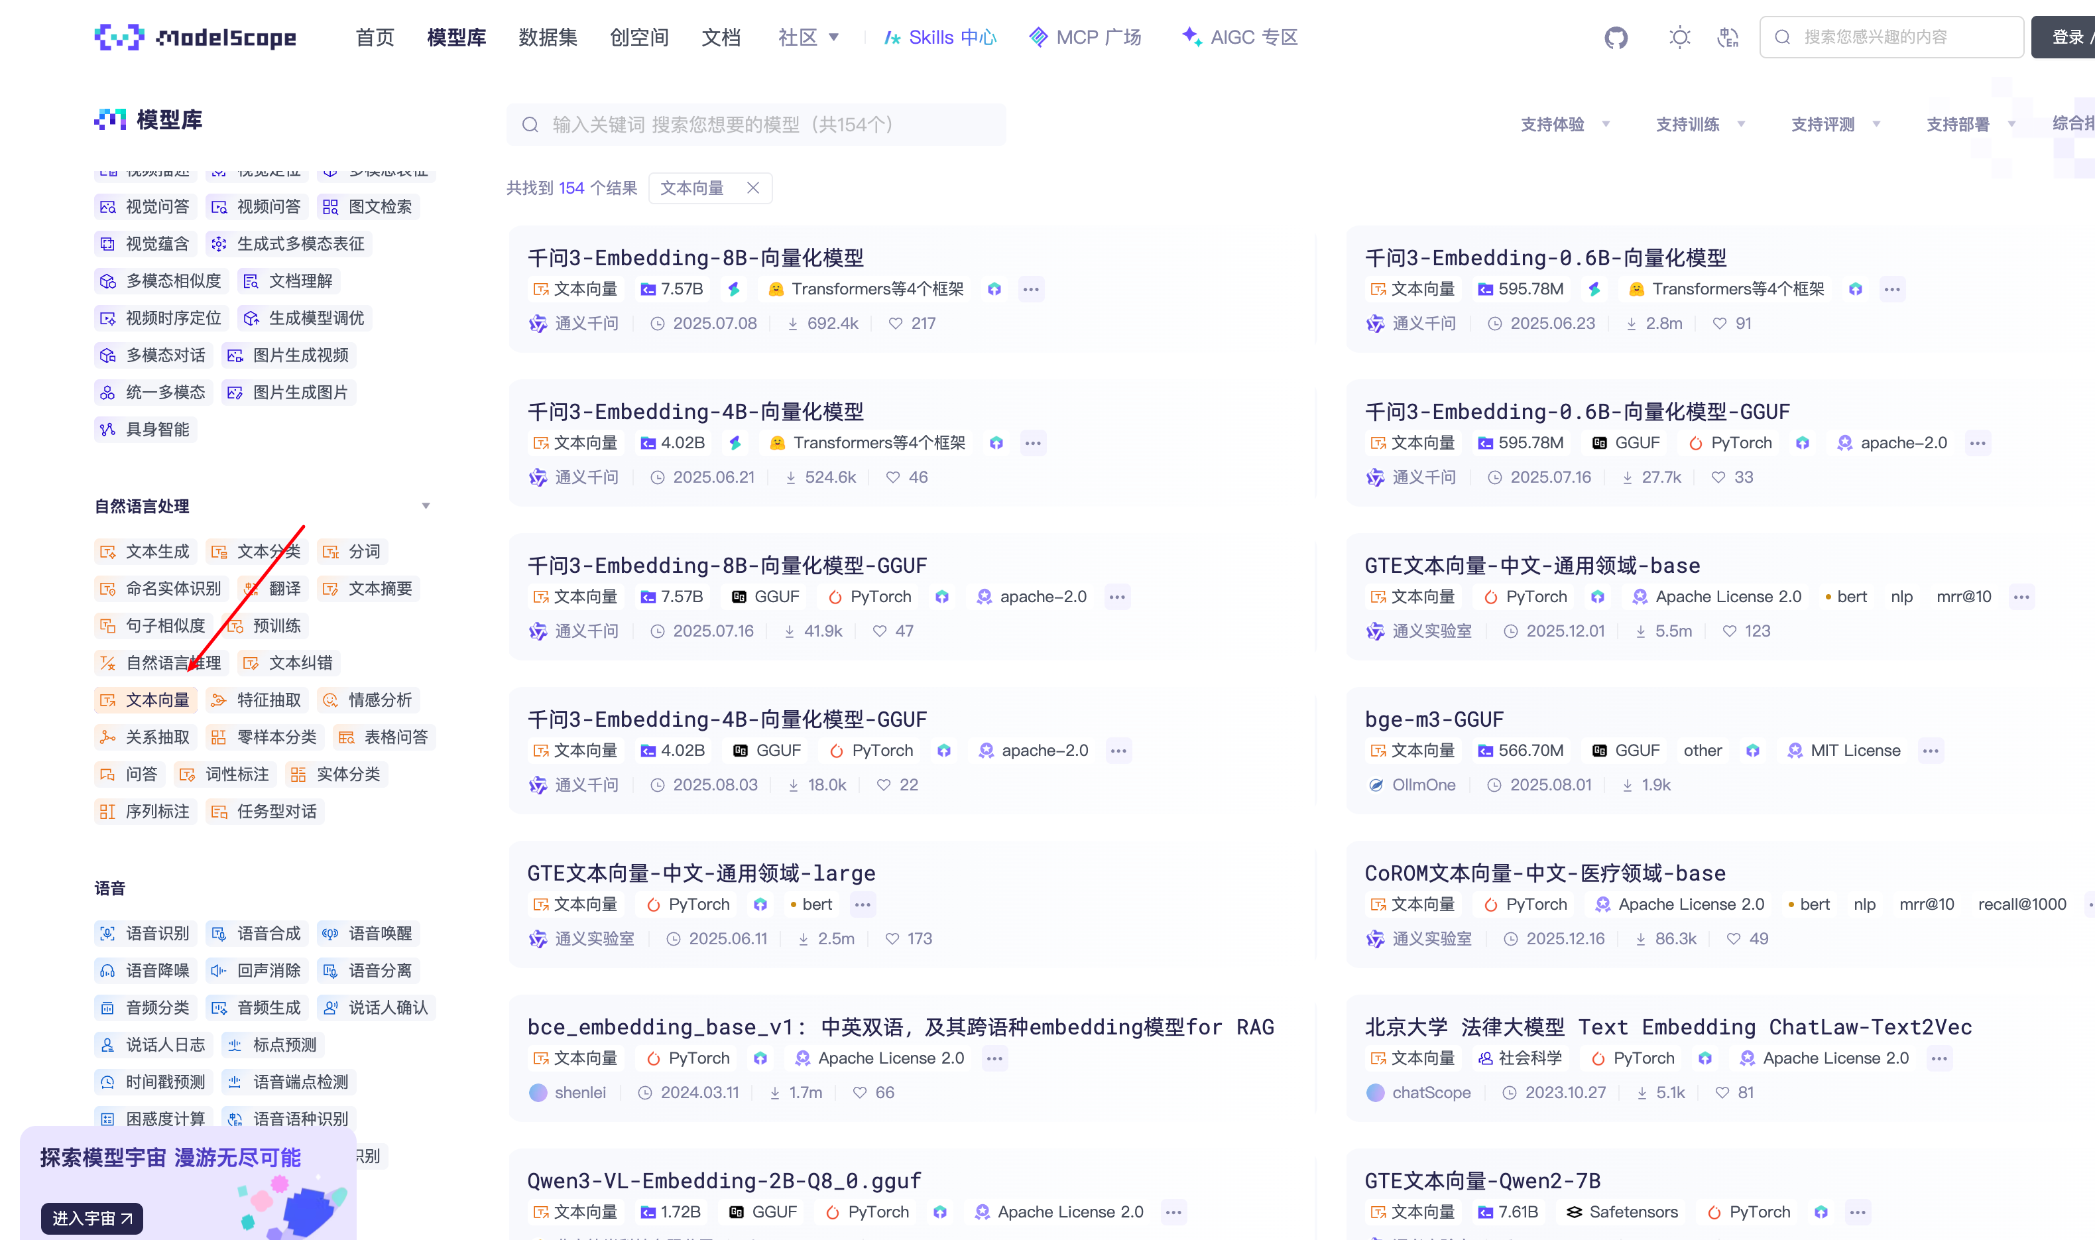Toggle the 文本生成 task filter

(x=146, y=552)
